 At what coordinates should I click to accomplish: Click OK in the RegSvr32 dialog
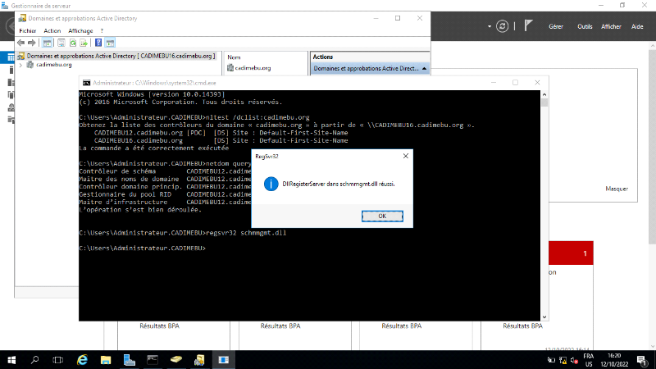coord(382,216)
